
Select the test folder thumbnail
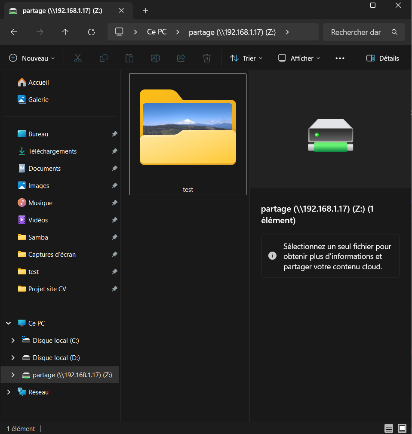click(x=188, y=133)
